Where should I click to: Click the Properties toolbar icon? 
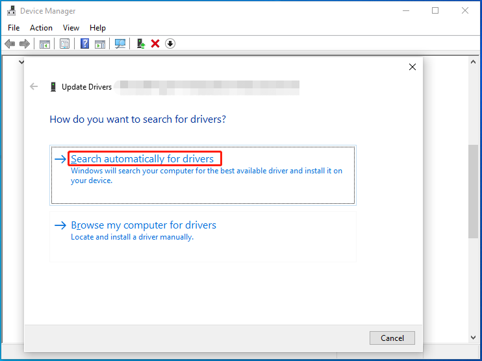(x=64, y=44)
